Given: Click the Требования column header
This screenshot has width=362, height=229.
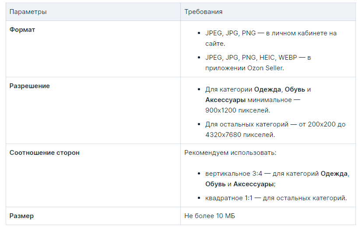Looking at the screenshot, I should 203,12.
